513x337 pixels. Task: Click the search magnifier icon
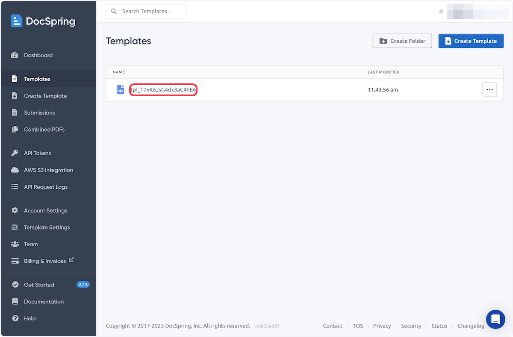114,11
